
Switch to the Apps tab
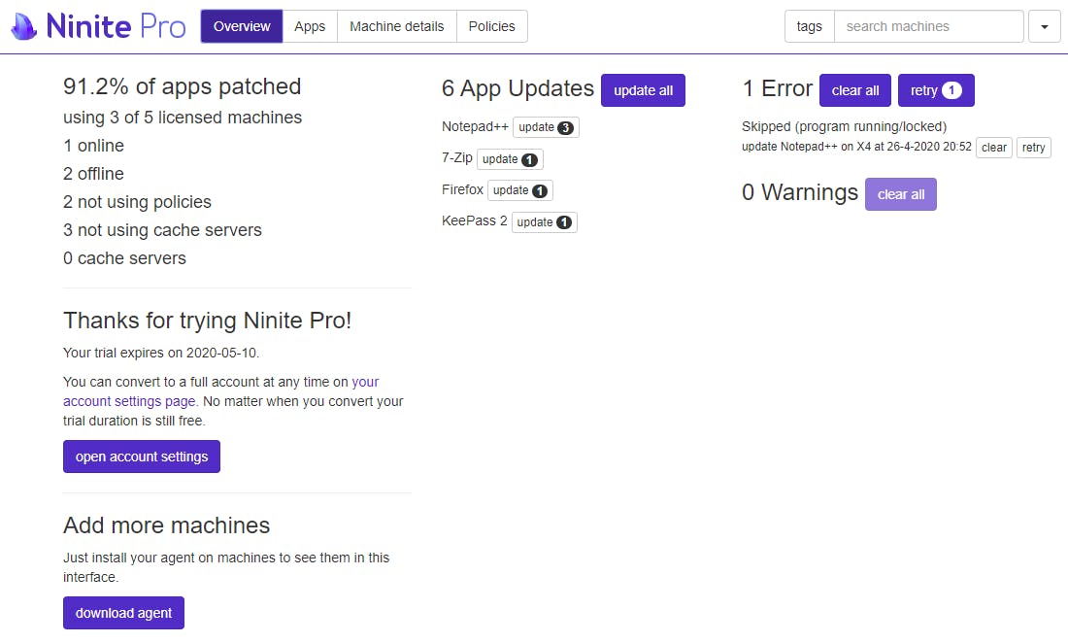pyautogui.click(x=310, y=26)
